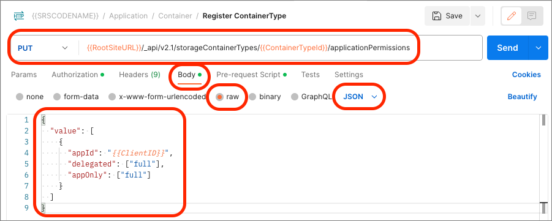The width and height of the screenshot is (552, 221).
Task: Select the raw body radio option
Action: pos(220,97)
